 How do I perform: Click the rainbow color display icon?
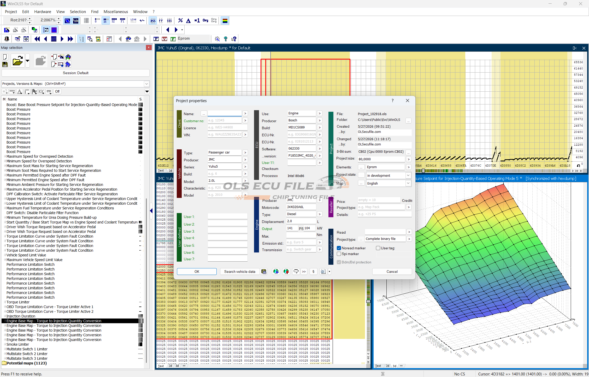(x=225, y=20)
